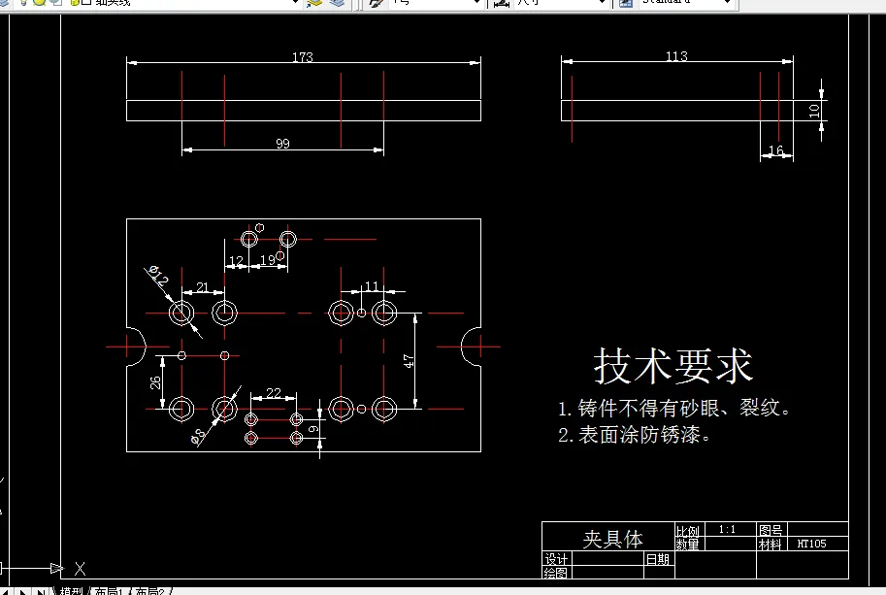Toggle the lightbulb to turn off 轴实线 layer
This screenshot has width=886, height=595.
(x=24, y=4)
